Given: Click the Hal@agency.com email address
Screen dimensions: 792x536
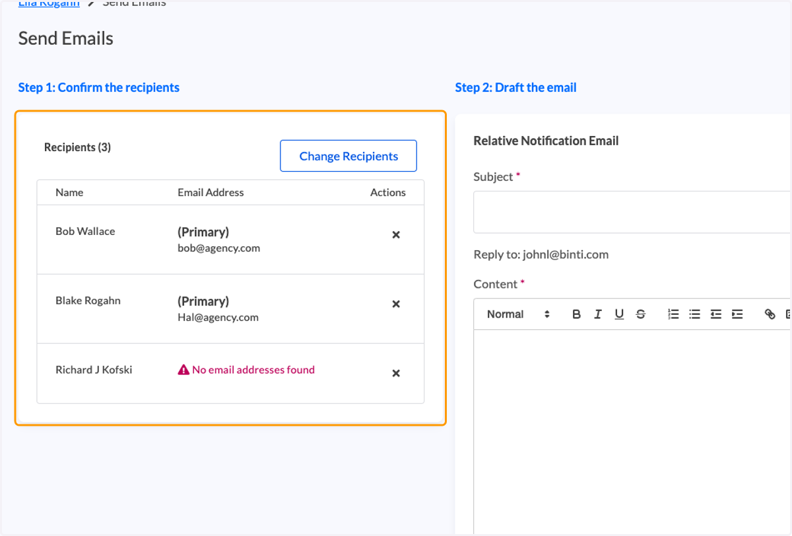Looking at the screenshot, I should point(218,318).
